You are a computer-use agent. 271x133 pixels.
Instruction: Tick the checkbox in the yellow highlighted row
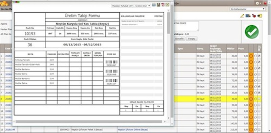(x=259, y=99)
